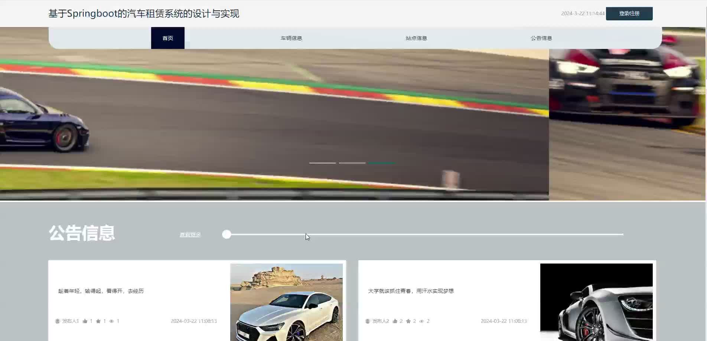
Task: Switch to the 站点信息 tab
Action: [x=416, y=38]
